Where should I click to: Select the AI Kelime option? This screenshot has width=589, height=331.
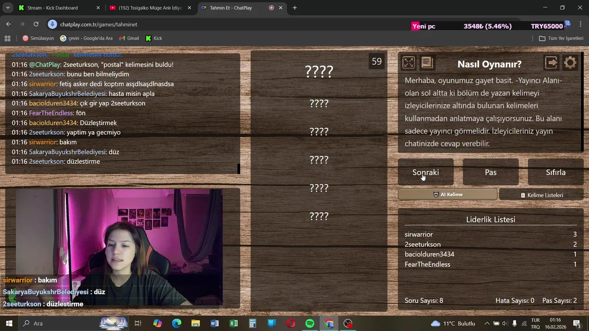[x=447, y=194]
